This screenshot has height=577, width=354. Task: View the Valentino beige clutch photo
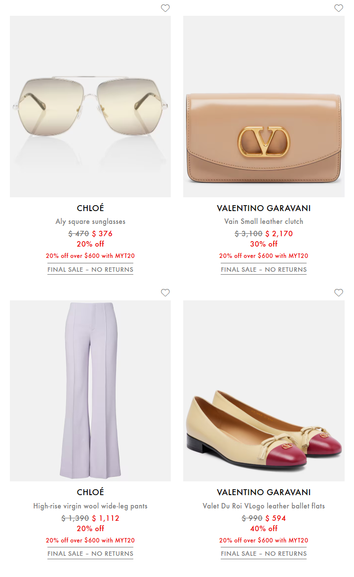click(x=264, y=107)
